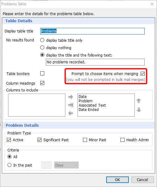Click the move column down arrow
157x187 pixels.
[x=139, y=110]
